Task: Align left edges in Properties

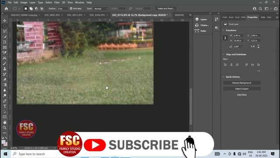Action: point(225,65)
